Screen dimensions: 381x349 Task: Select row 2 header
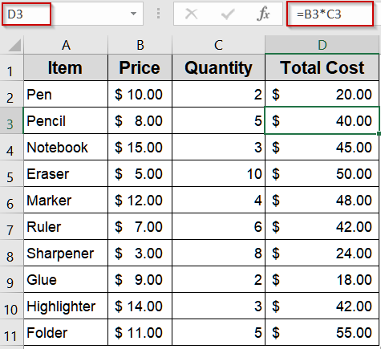[x=11, y=94]
